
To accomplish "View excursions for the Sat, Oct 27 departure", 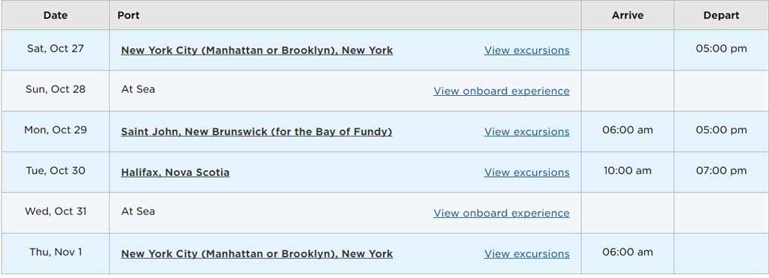I will click(x=526, y=50).
